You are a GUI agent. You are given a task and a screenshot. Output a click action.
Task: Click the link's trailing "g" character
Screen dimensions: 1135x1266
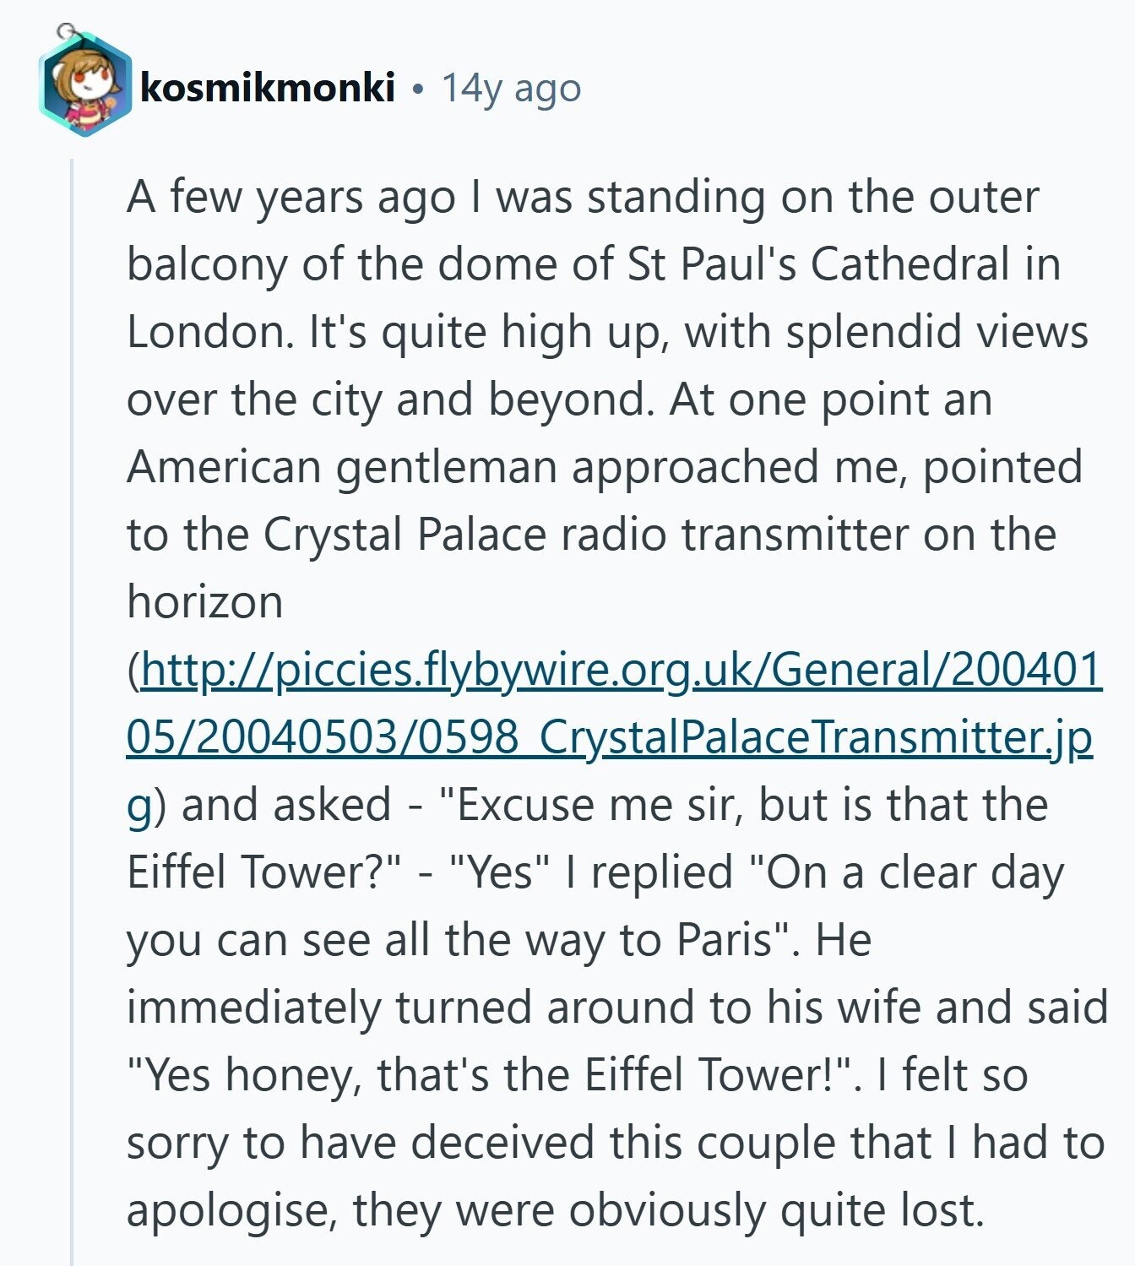(139, 806)
